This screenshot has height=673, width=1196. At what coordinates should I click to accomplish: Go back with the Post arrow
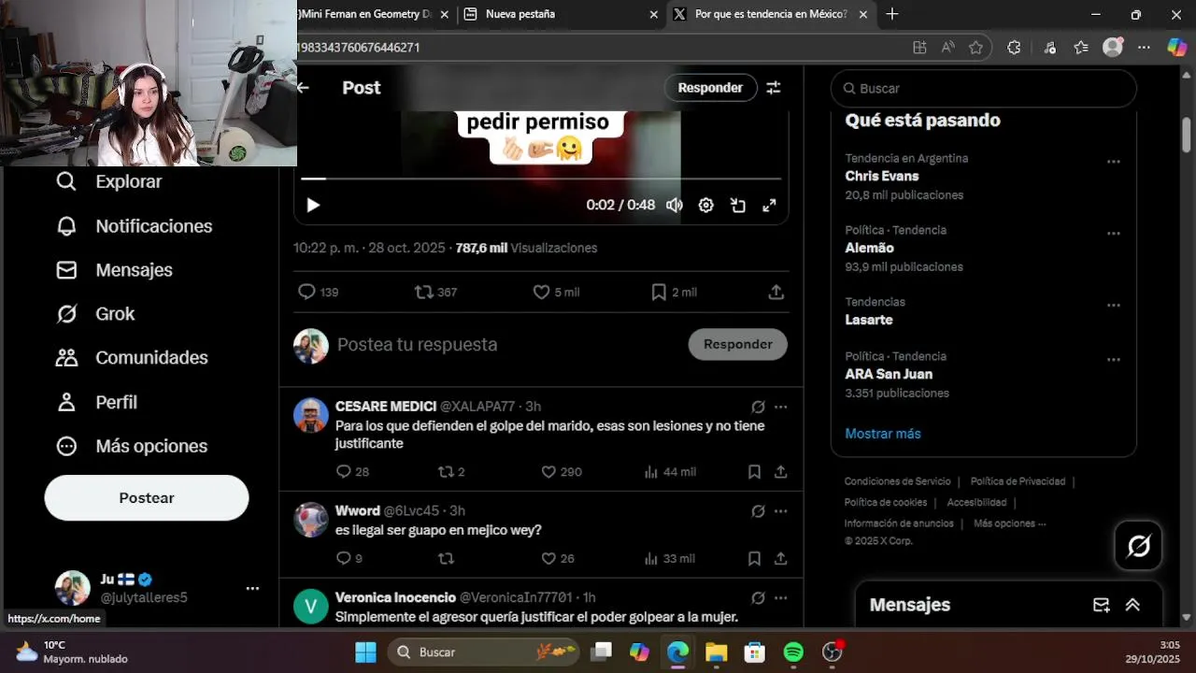click(303, 87)
